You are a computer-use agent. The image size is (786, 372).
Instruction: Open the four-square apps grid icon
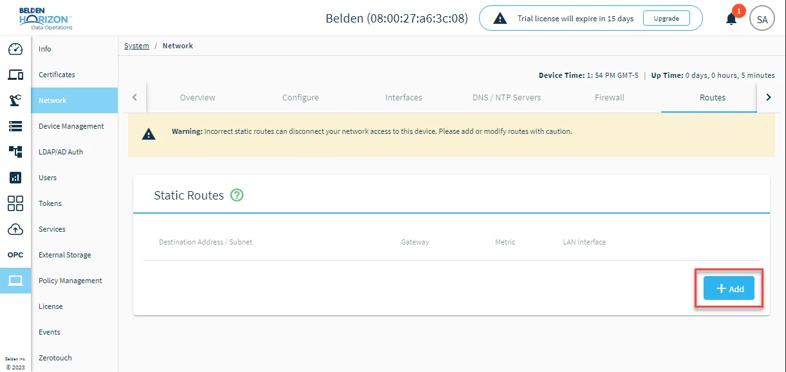point(15,203)
